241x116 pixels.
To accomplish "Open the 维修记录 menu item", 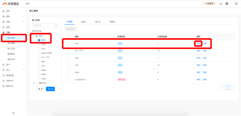I will pyautogui.click(x=11, y=59).
